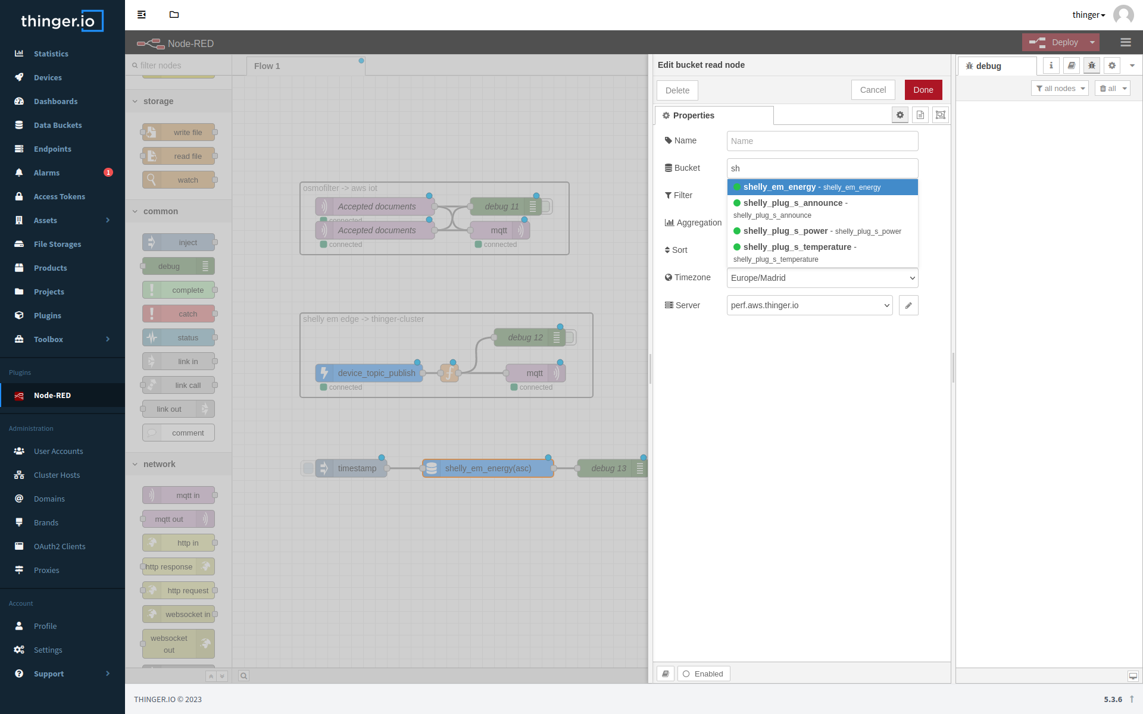Expand the Assets submenu
The image size is (1143, 714).
pos(63,220)
